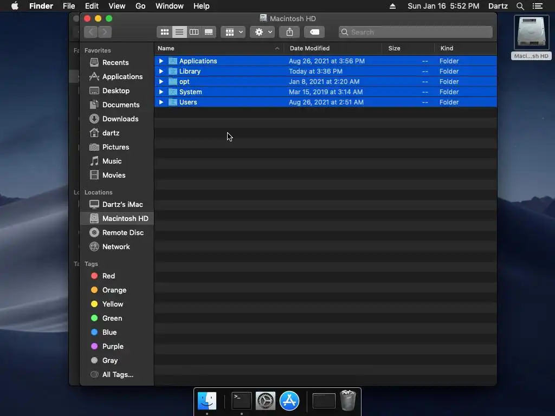555x416 pixels.
Task: Open Spotlight search in the menu bar
Action: coord(520,6)
